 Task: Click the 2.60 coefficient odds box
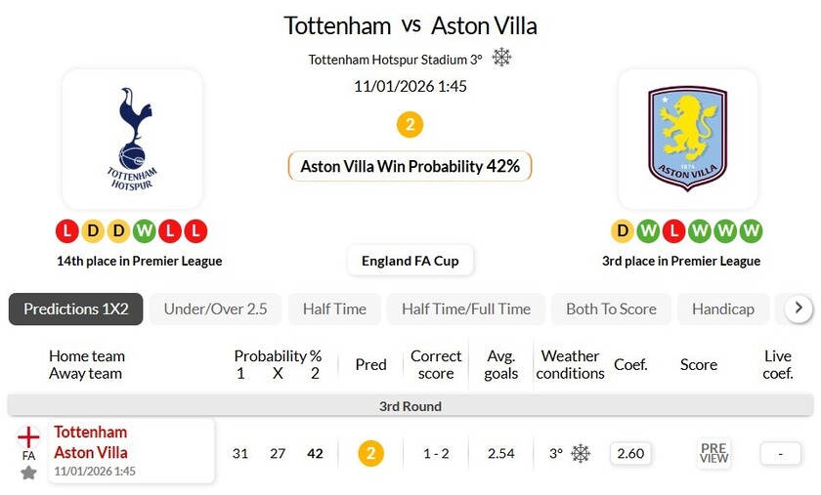(x=630, y=453)
